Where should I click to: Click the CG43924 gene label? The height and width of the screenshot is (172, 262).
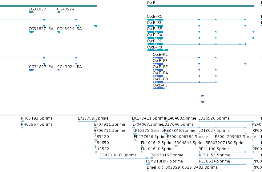coord(66,9)
